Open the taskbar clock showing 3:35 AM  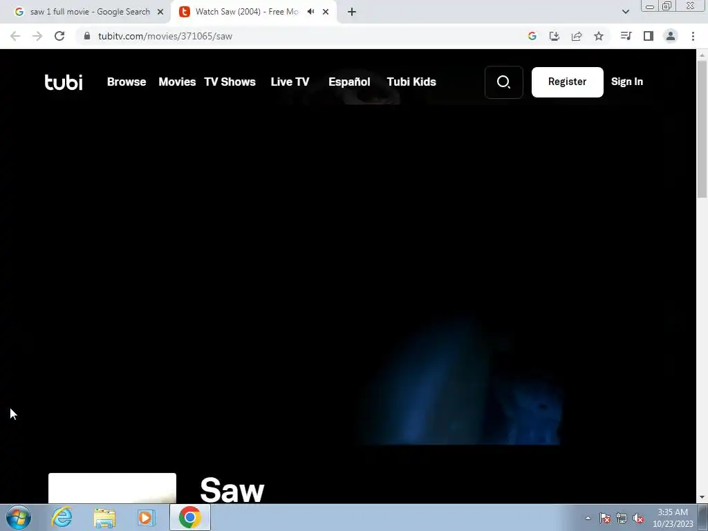(672, 518)
